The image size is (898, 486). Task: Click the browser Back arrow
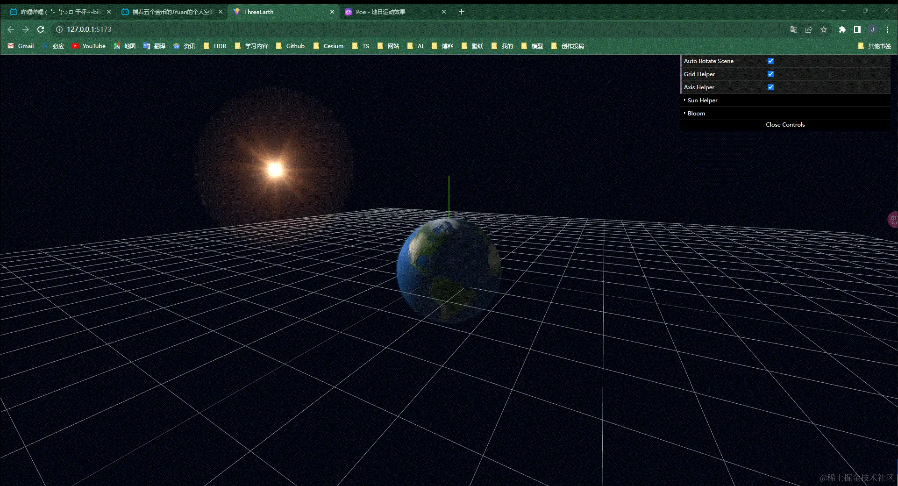point(11,29)
